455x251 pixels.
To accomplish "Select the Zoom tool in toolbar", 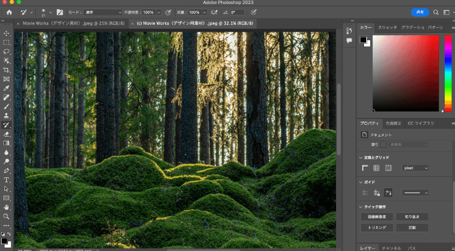I will point(6,216).
